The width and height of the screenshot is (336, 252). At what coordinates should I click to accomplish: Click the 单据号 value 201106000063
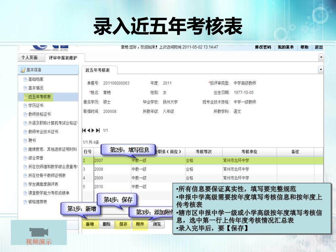[116, 83]
